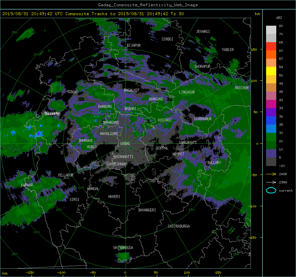The width and height of the screenshot is (296, 277).
Task: Click the intense echo cell near Kustagi
Action: pos(154,128)
